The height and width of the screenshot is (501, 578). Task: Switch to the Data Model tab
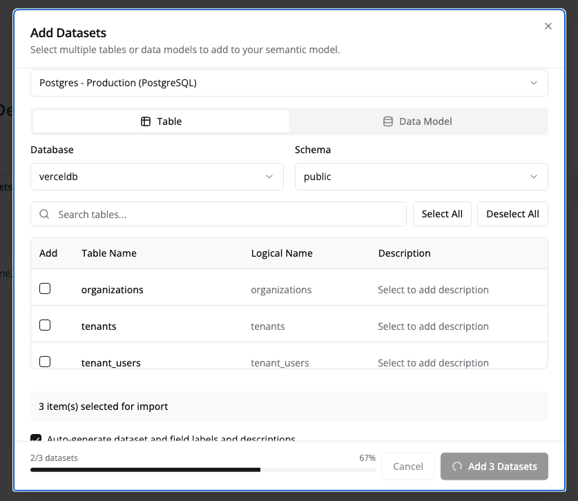click(x=418, y=121)
